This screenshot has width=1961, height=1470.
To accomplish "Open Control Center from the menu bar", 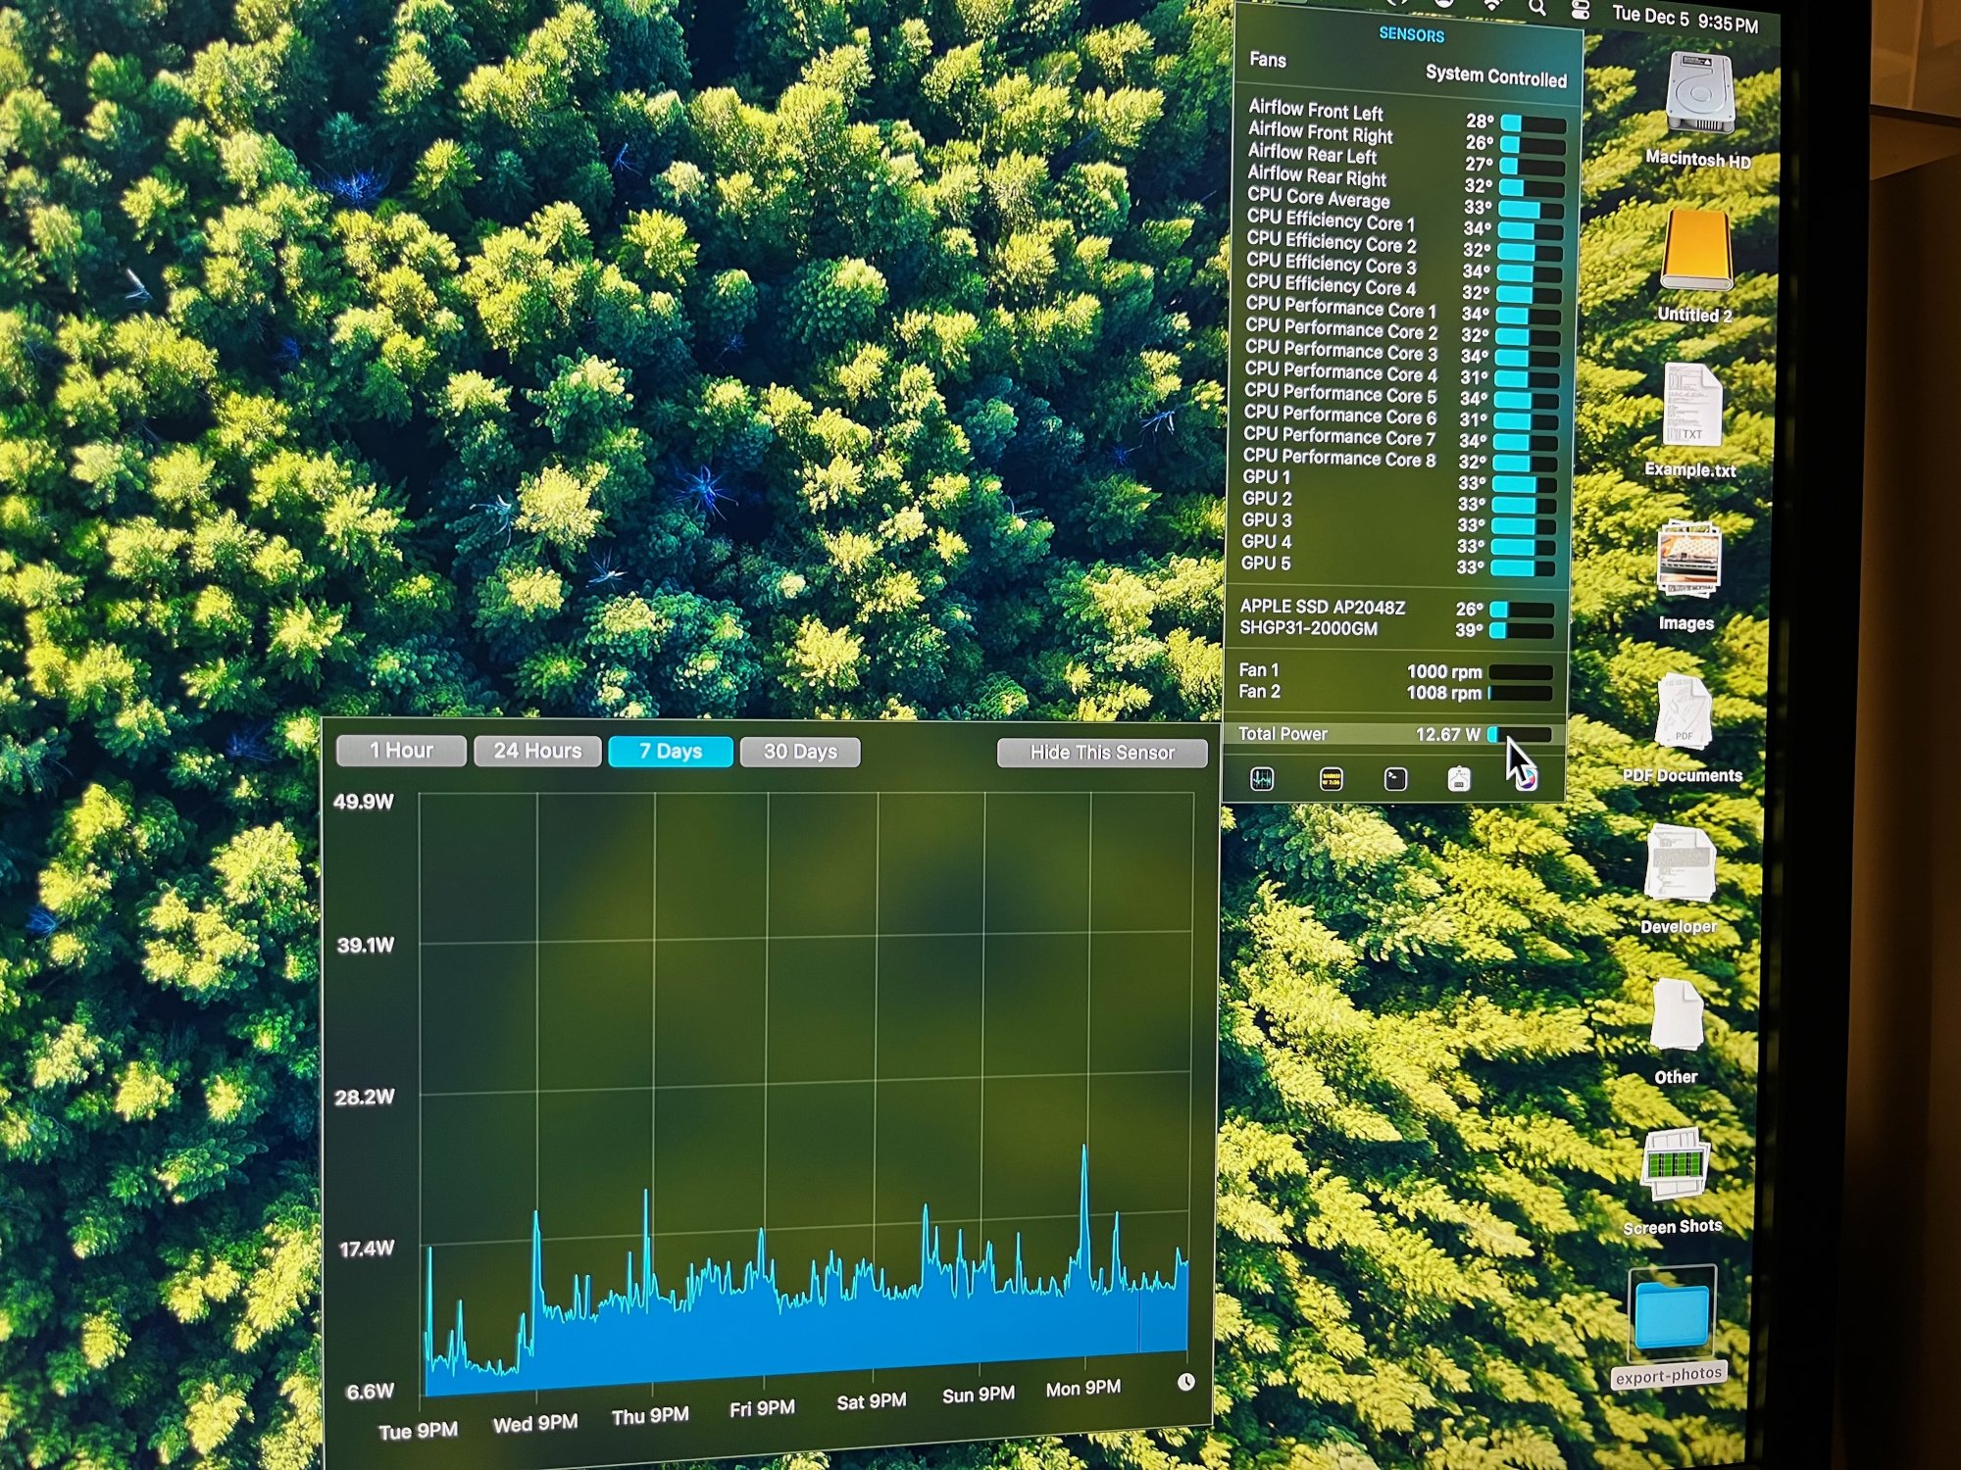I will tap(1581, 10).
